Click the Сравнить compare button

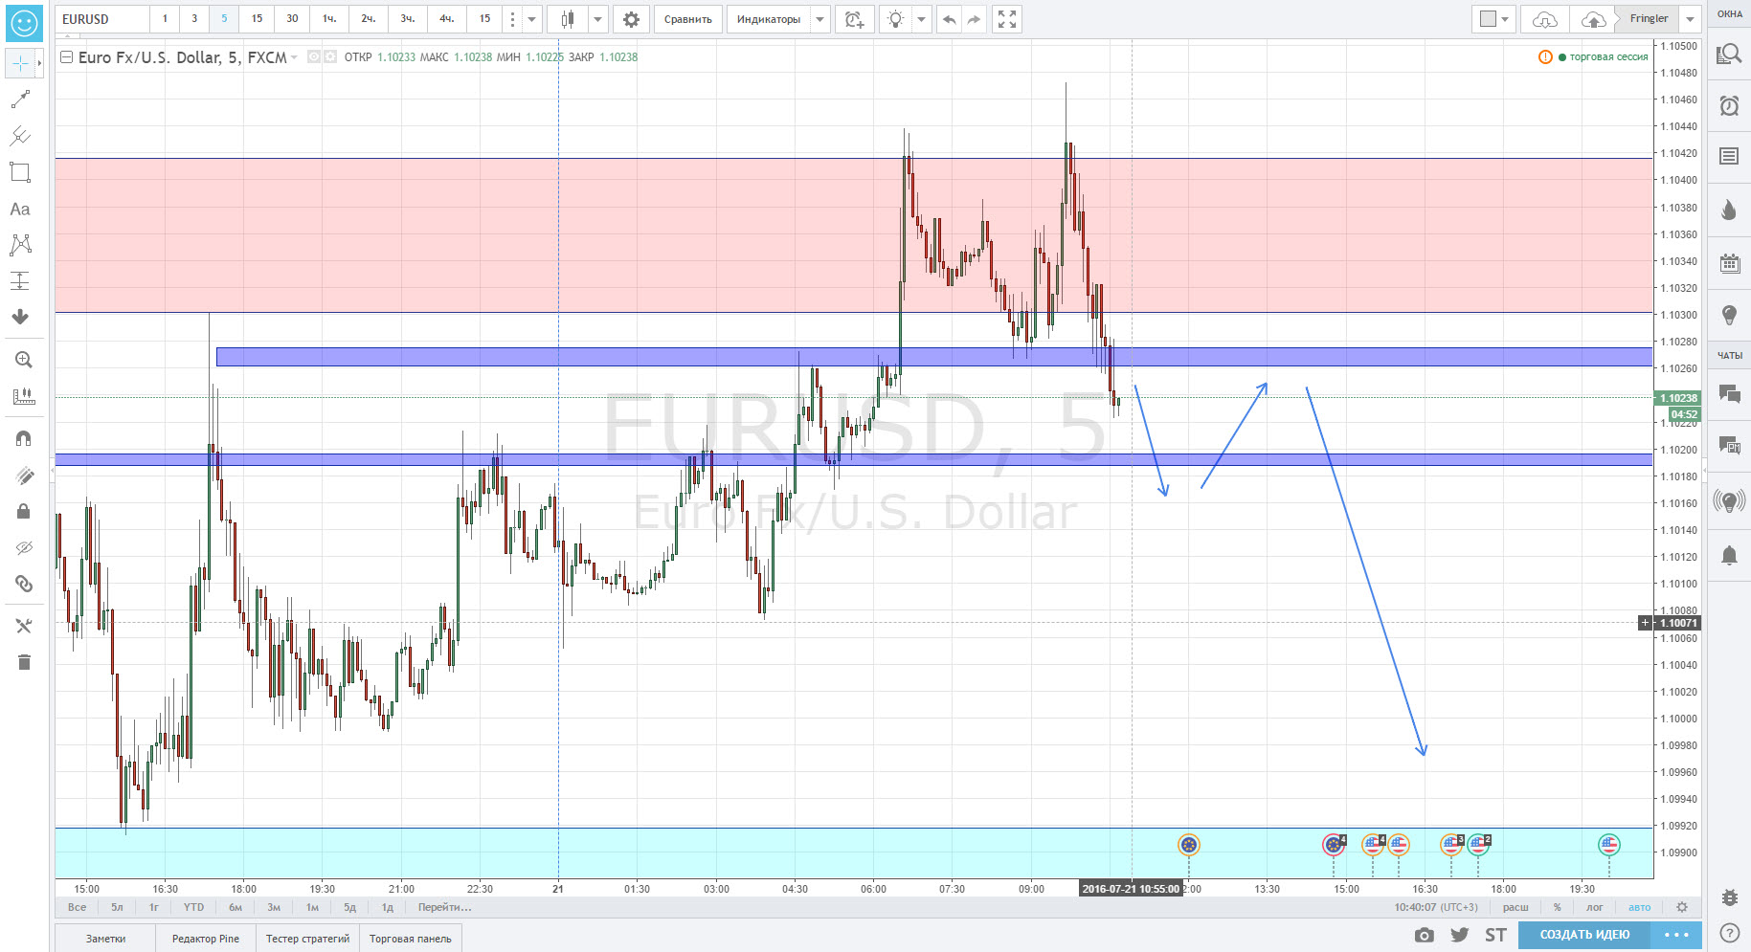click(x=688, y=19)
